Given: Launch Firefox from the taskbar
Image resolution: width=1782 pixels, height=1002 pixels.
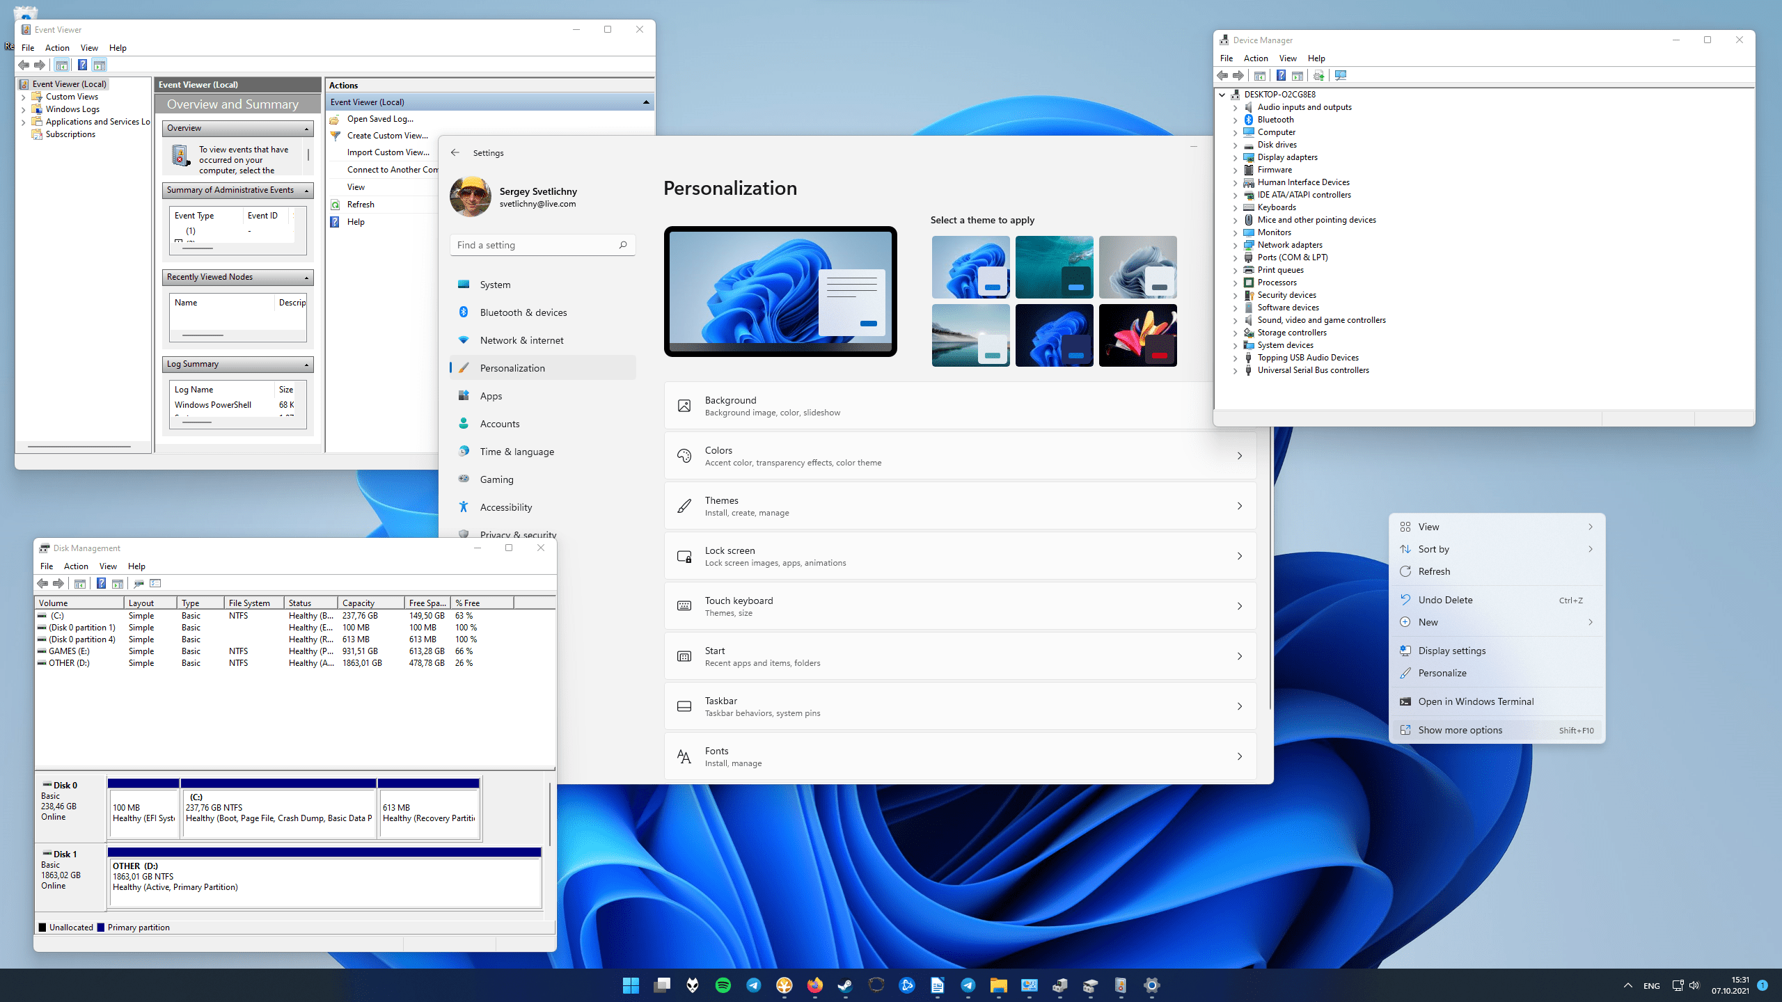Looking at the screenshot, I should [815, 985].
